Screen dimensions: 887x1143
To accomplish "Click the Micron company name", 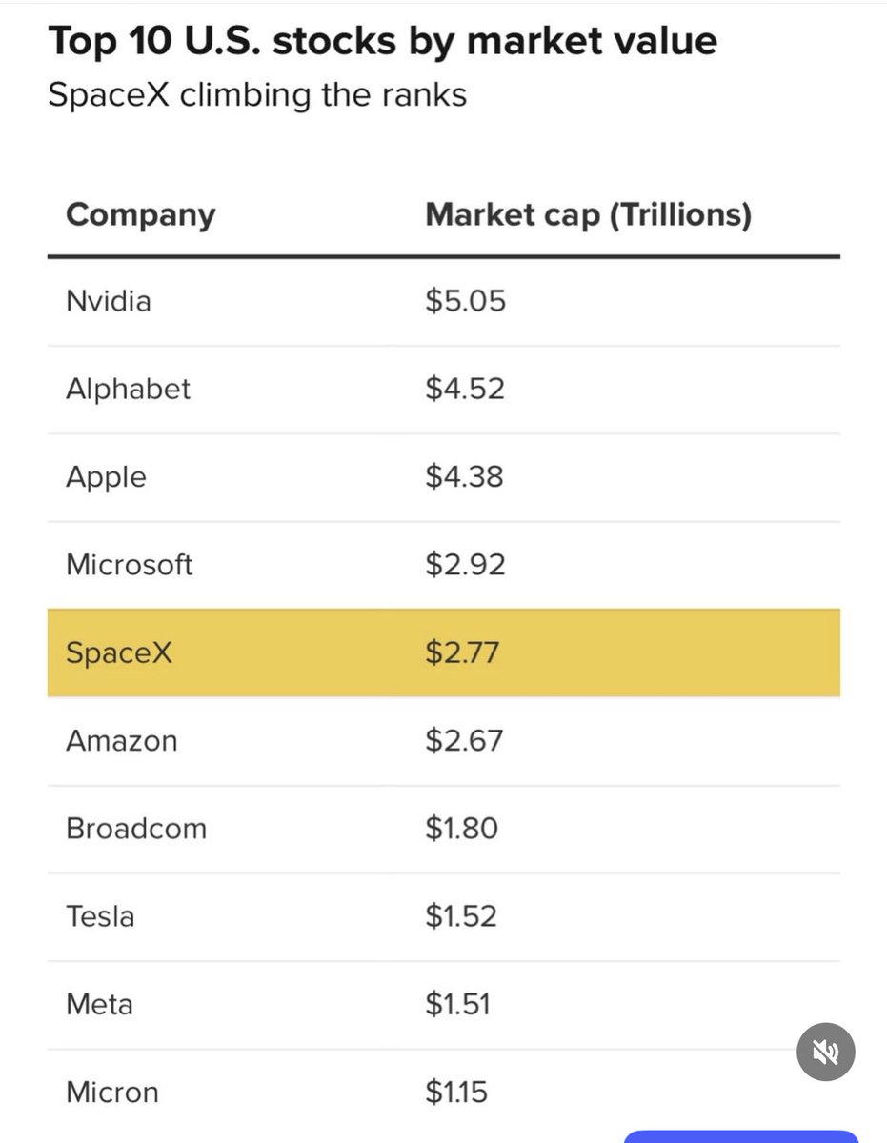I will 112,1092.
